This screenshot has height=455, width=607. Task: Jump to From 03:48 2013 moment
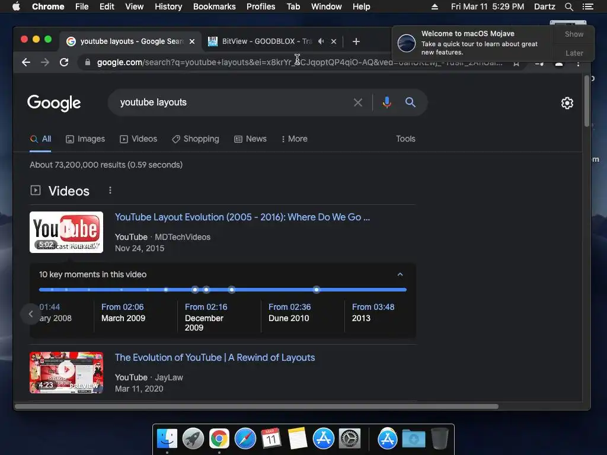coord(373,313)
